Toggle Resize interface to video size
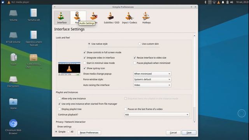Viewport: 249px width, 140px height. tap(150, 58)
